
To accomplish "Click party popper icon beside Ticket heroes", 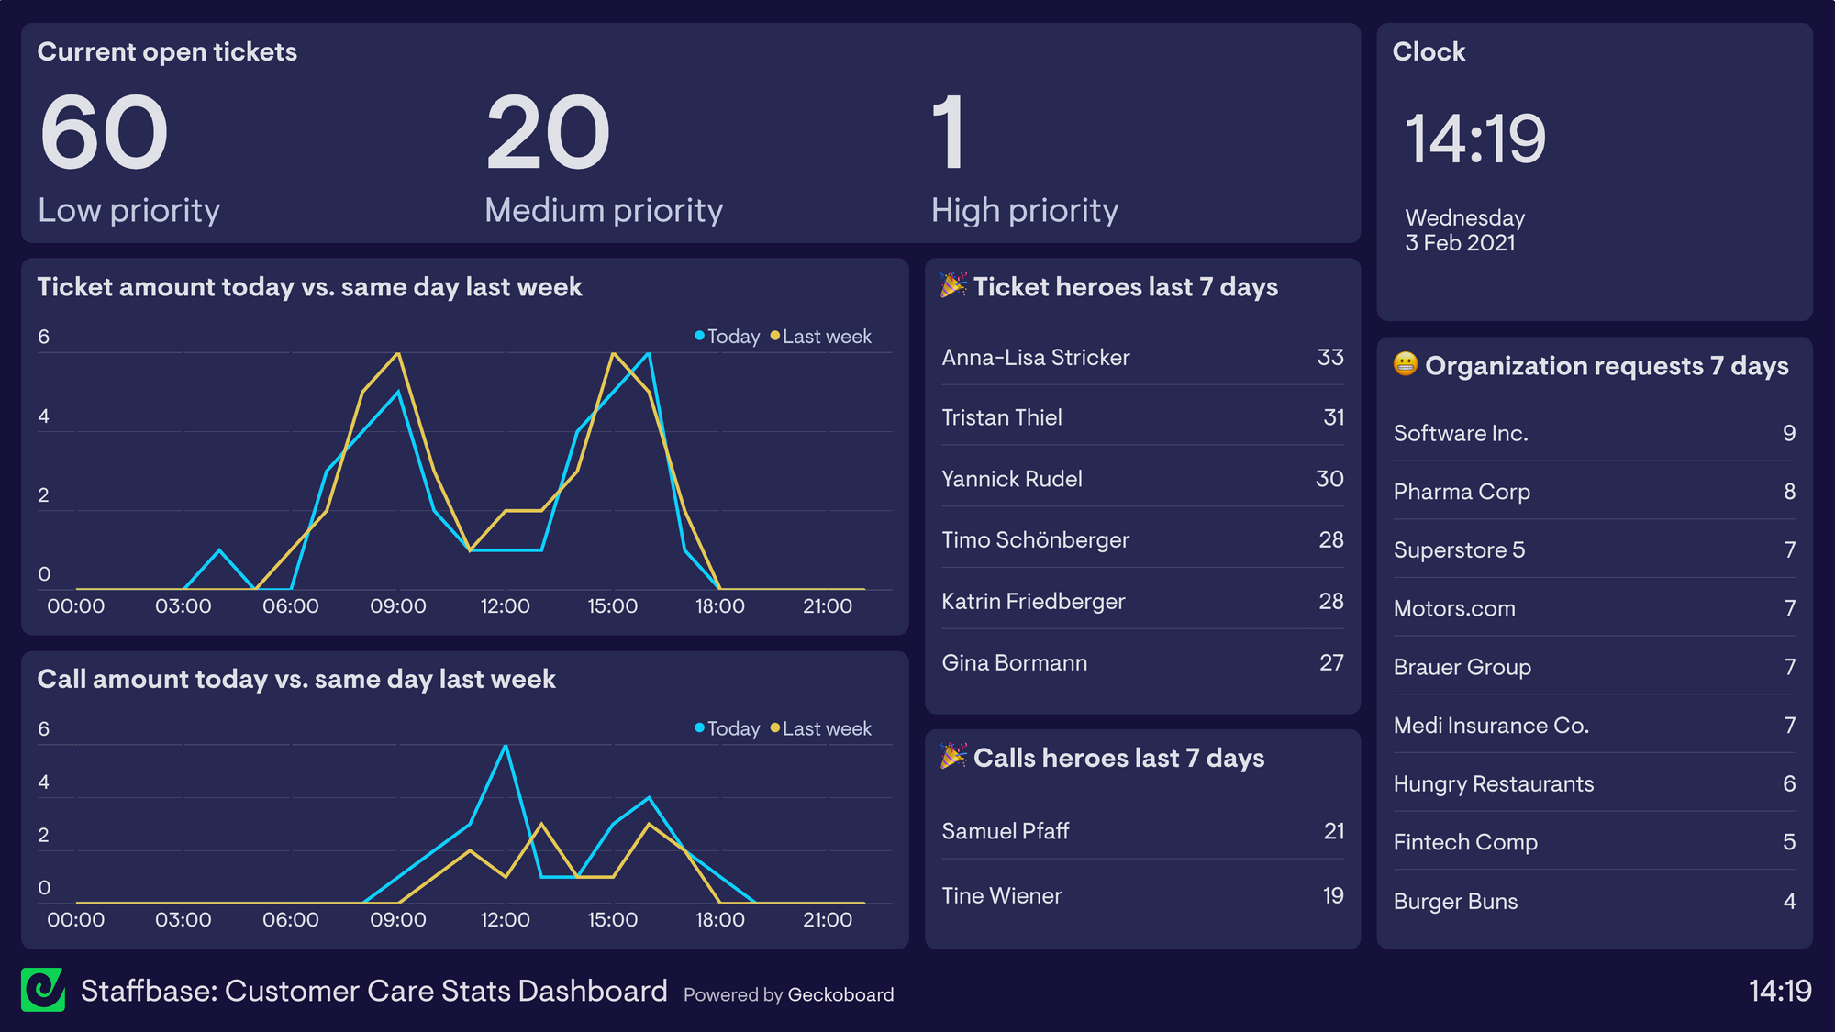I will (953, 285).
